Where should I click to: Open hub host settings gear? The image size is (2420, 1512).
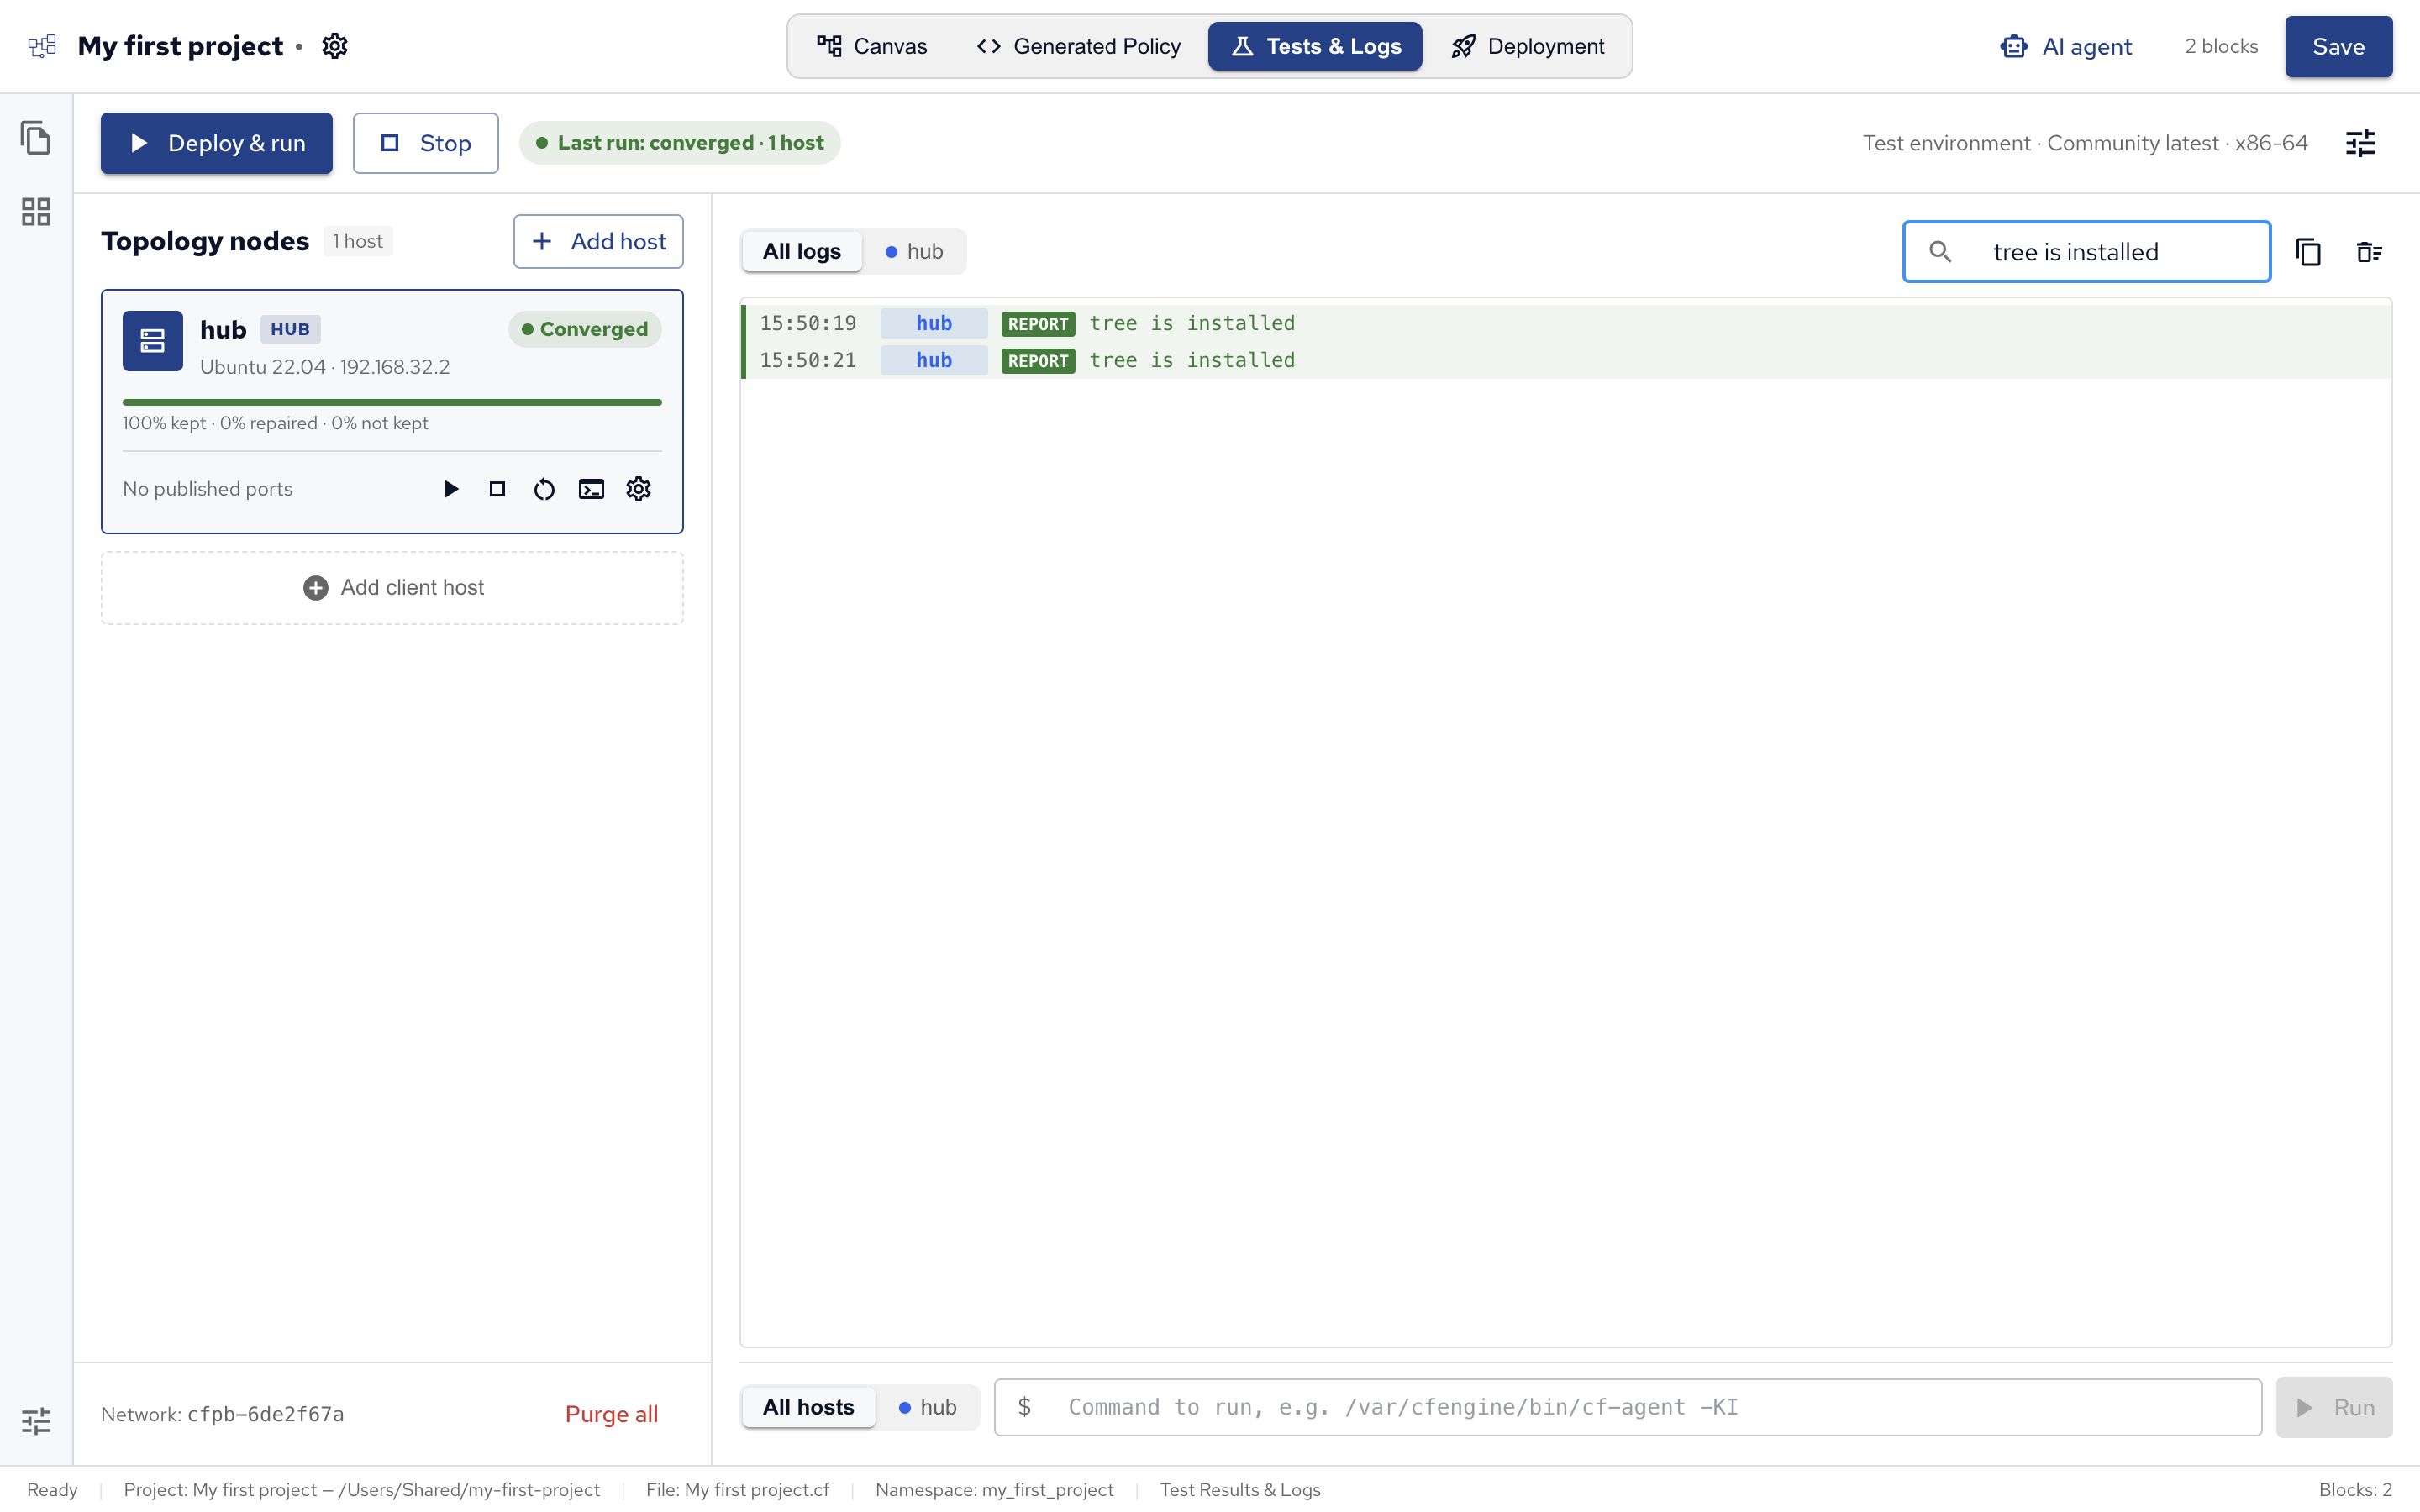pos(638,489)
